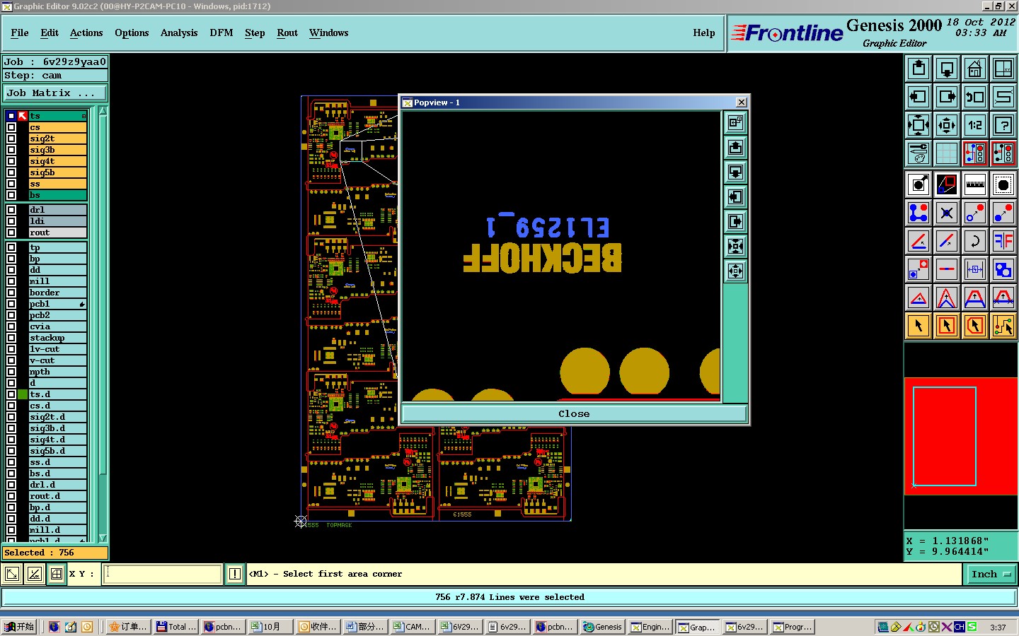
Task: Click the pan left icon in Popview
Action: [x=735, y=197]
